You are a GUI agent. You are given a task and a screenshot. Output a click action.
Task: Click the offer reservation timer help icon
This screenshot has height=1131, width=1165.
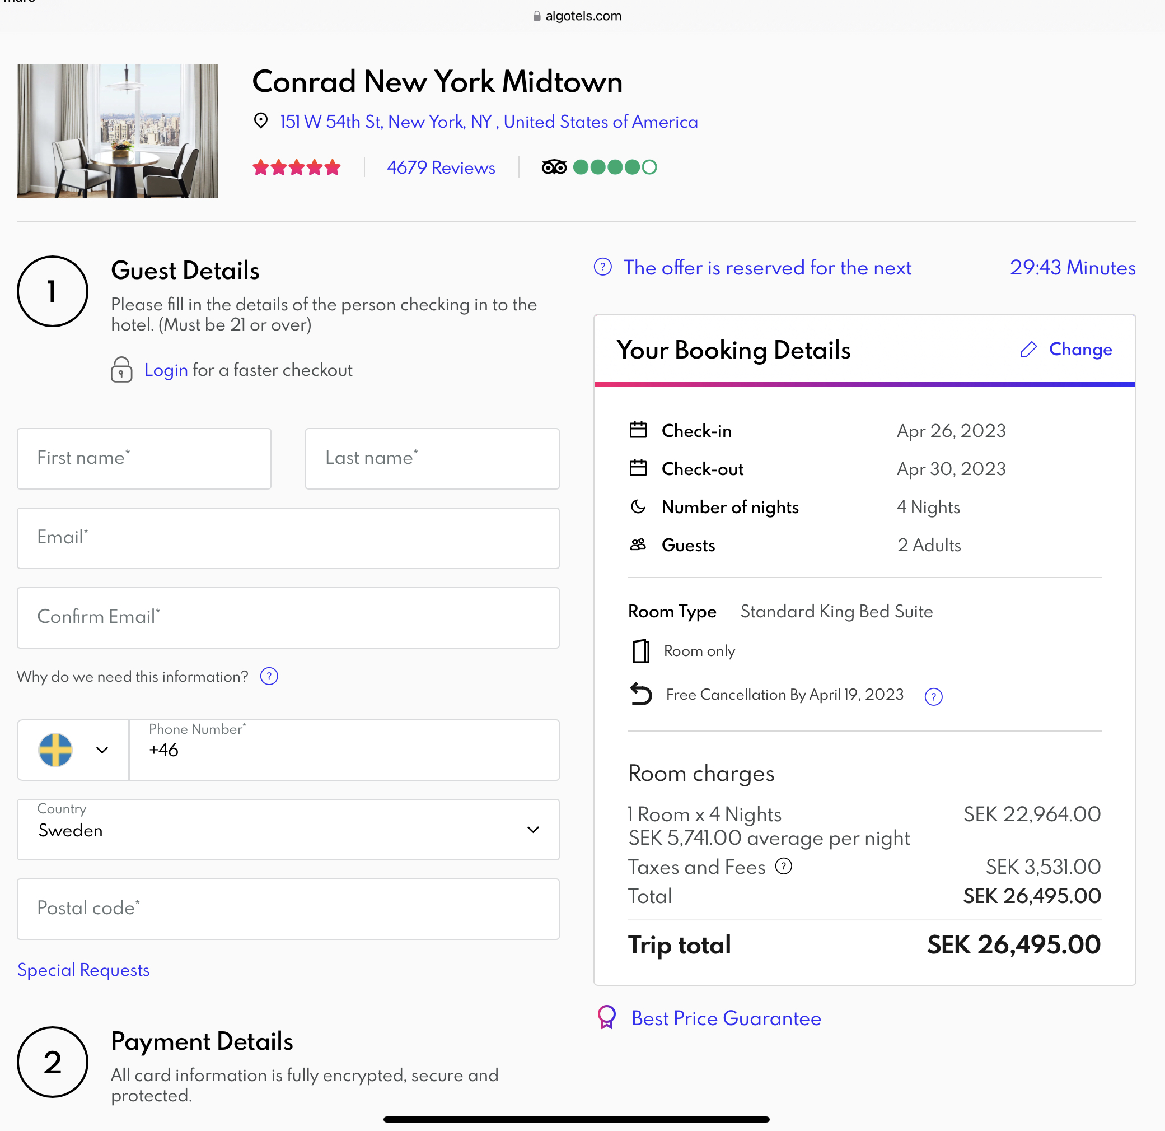click(x=603, y=267)
